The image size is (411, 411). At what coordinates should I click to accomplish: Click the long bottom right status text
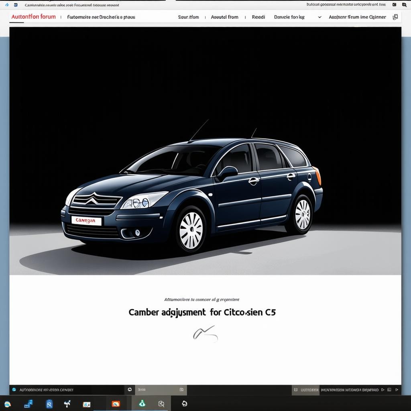pyautogui.click(x=350, y=390)
